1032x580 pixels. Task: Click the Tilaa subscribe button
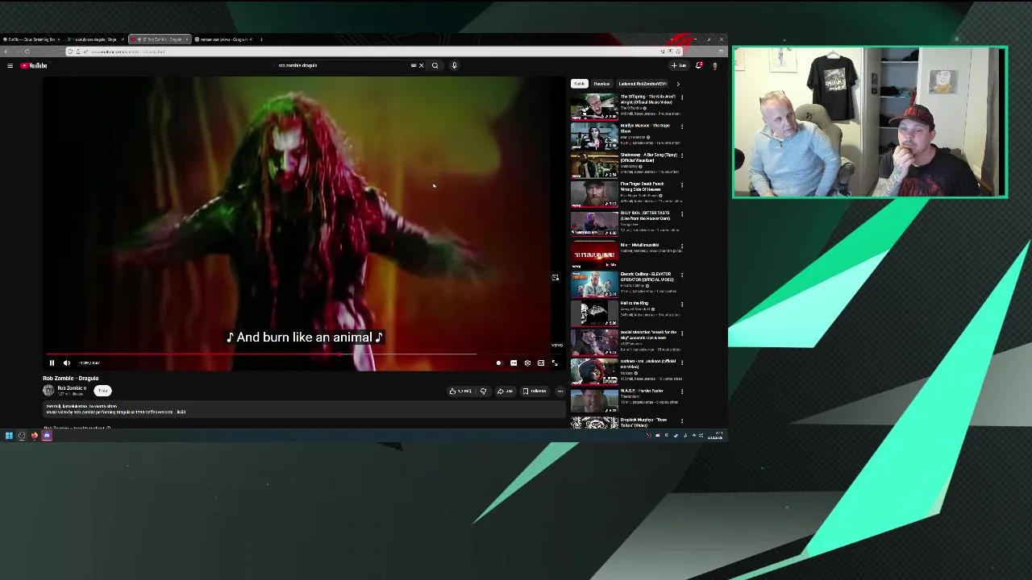coord(102,391)
